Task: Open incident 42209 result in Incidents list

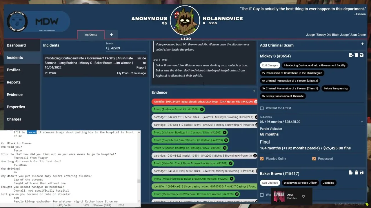Action: [x=95, y=66]
